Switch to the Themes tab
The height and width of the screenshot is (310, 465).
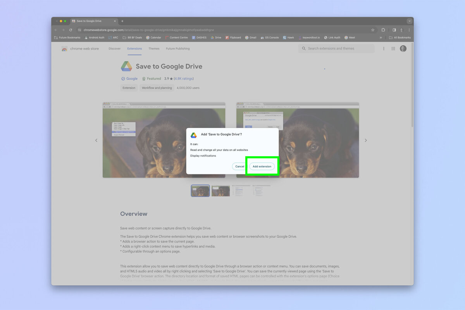pyautogui.click(x=154, y=48)
